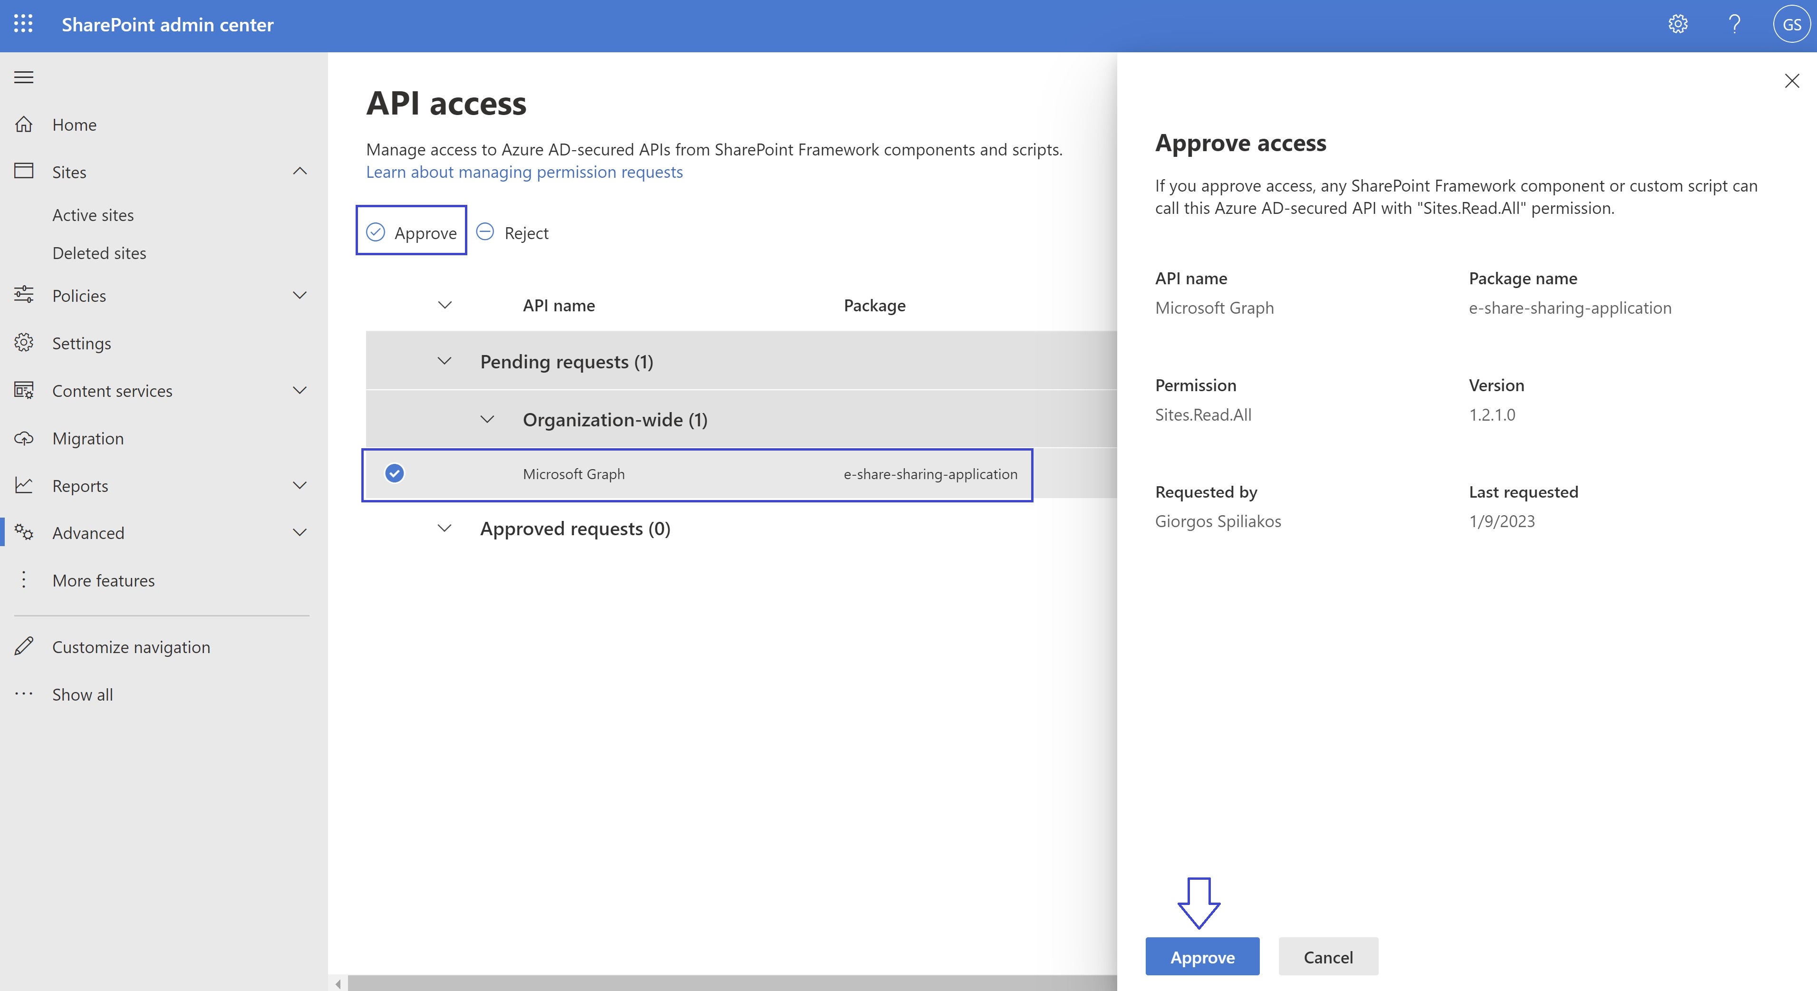
Task: Click Show all navigation item
Action: click(83, 695)
